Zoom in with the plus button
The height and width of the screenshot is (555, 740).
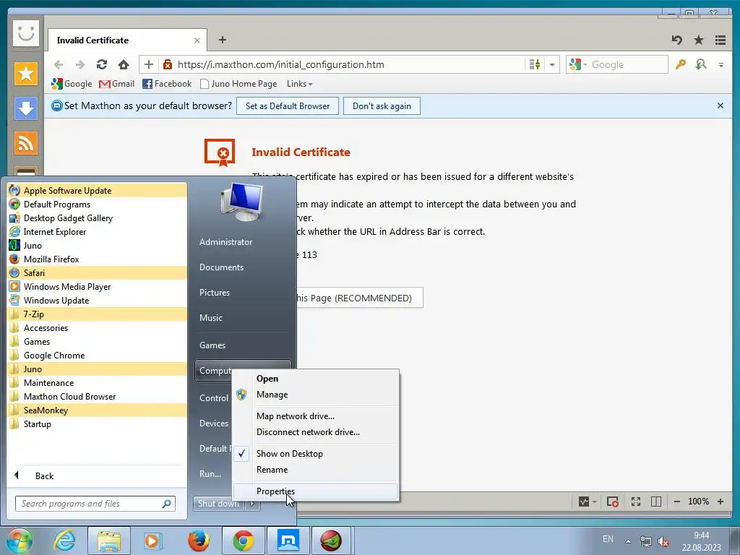pyautogui.click(x=720, y=502)
